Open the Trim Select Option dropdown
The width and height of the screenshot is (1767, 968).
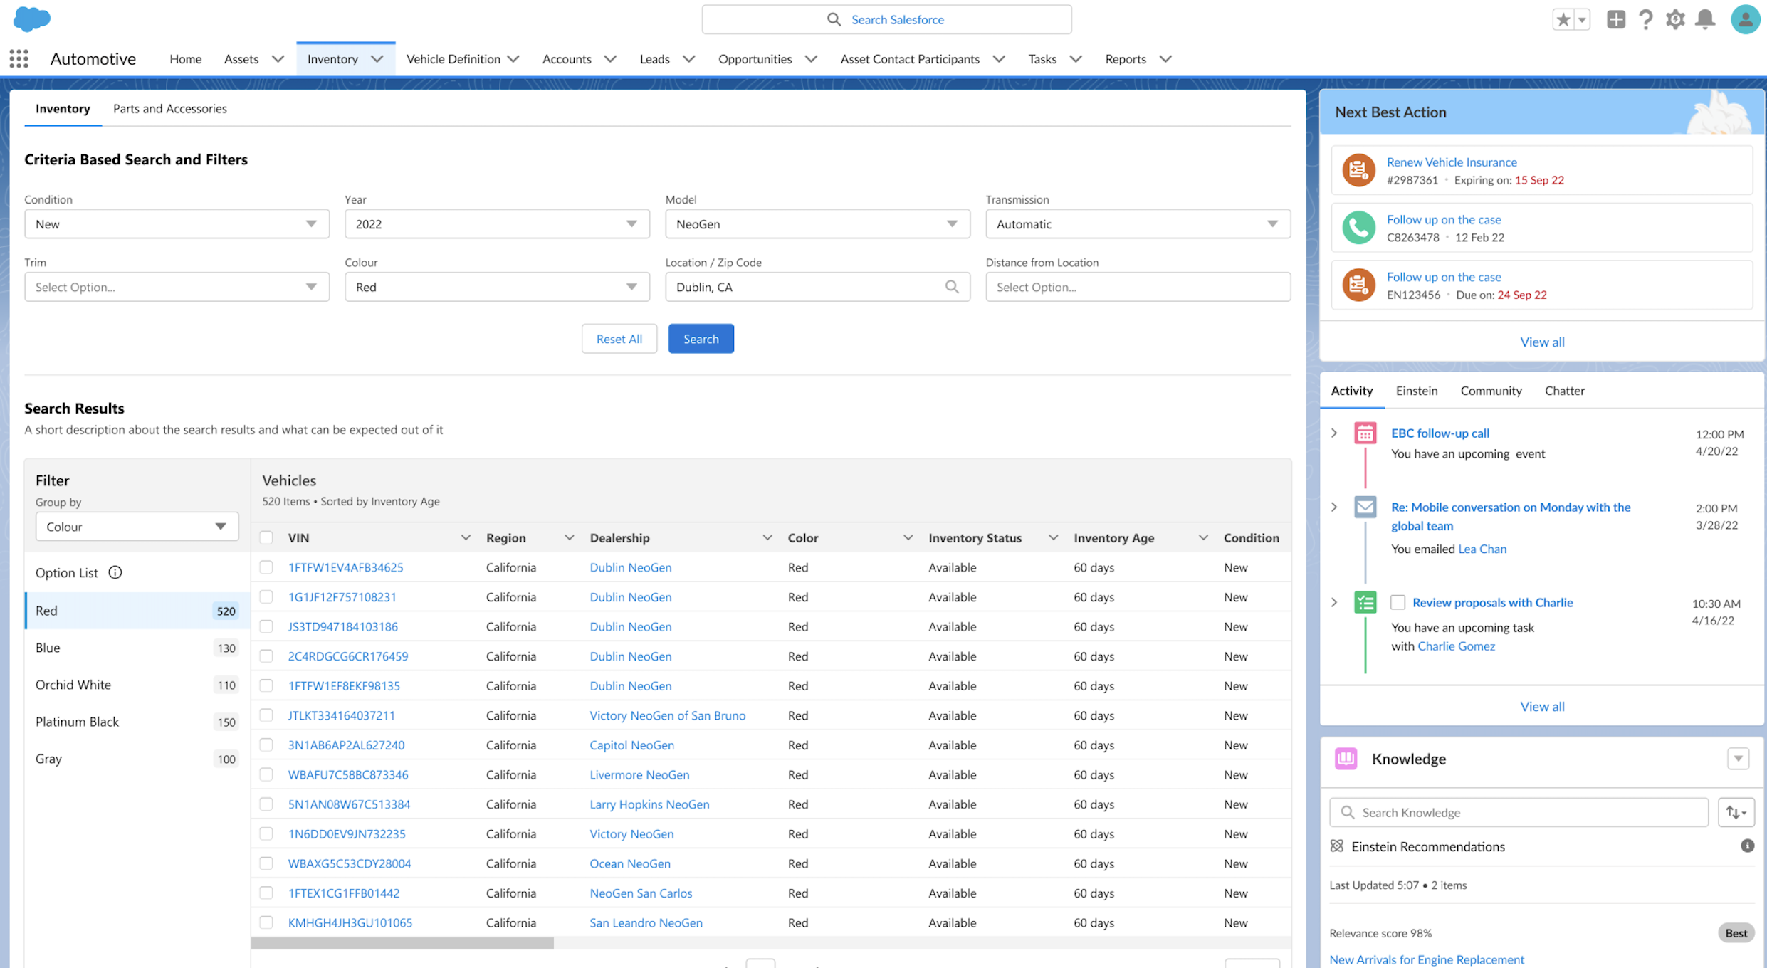[177, 287]
